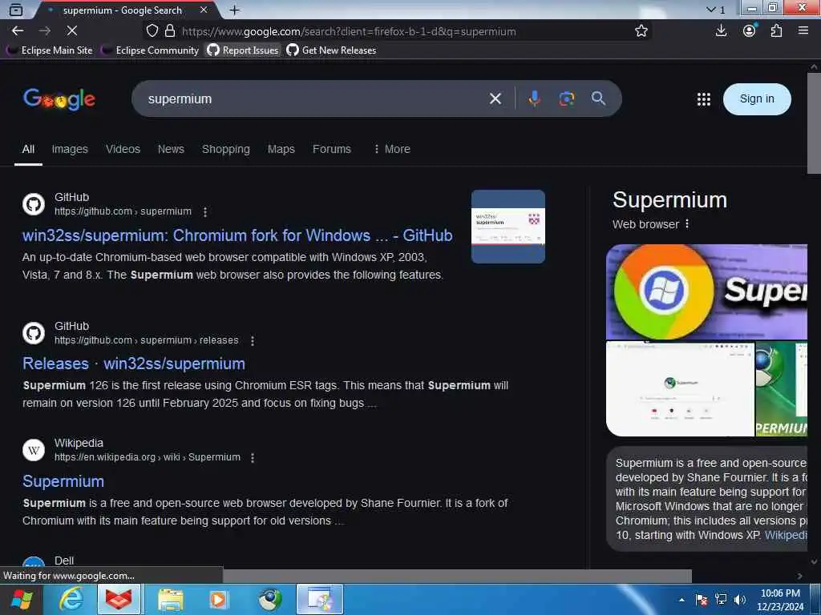Open the Firefox View icon in the tab strip
Screen dimensions: 821x615
pyautogui.click(x=16, y=10)
